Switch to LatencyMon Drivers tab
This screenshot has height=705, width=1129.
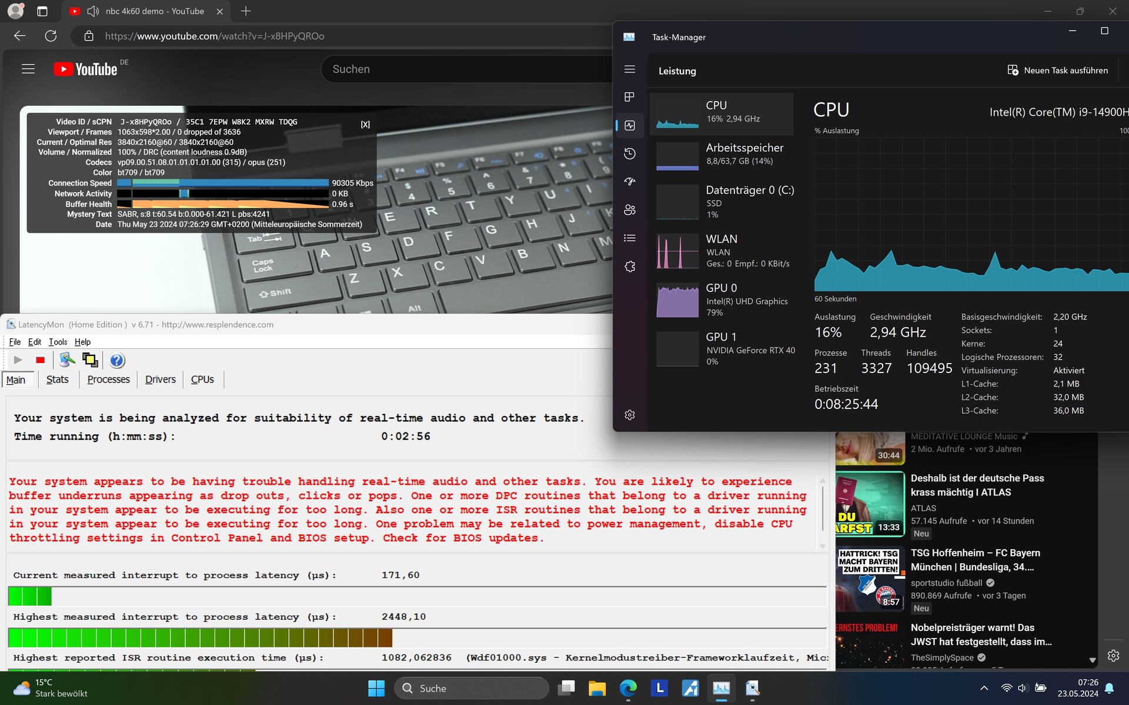pyautogui.click(x=160, y=380)
